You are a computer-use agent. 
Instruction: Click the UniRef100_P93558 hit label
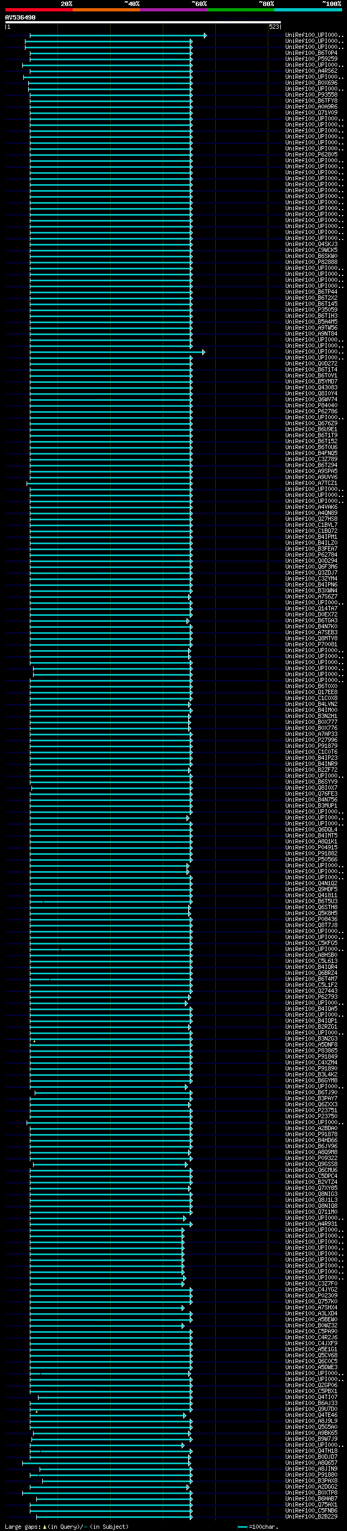[311, 94]
